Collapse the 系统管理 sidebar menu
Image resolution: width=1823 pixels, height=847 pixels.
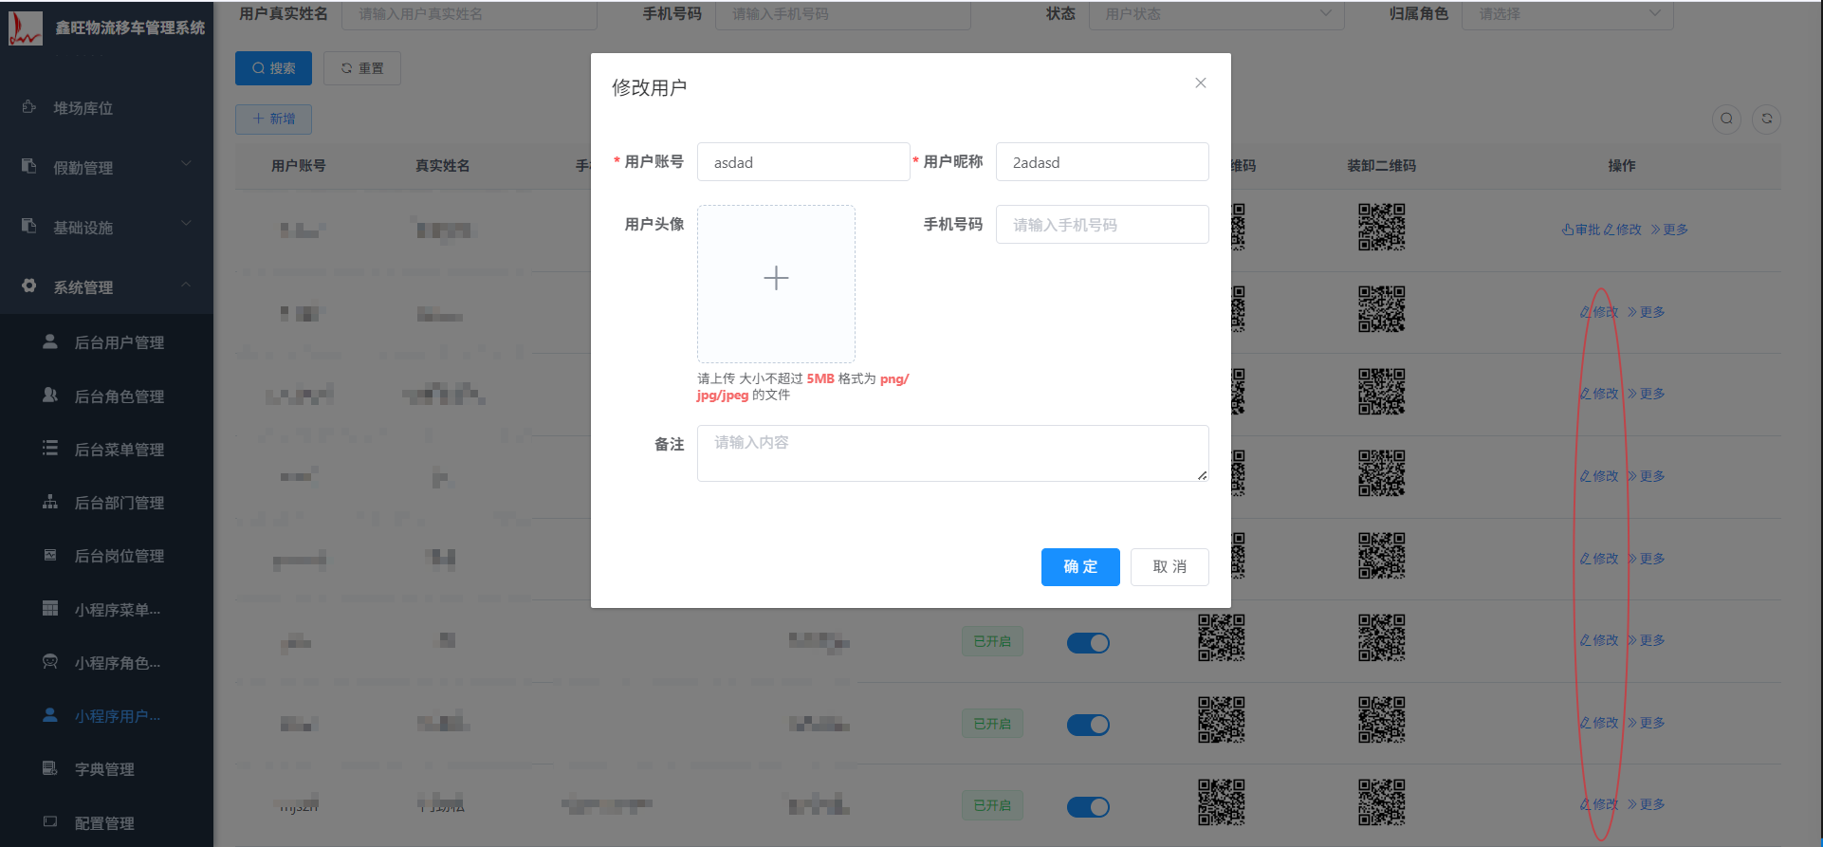(106, 287)
